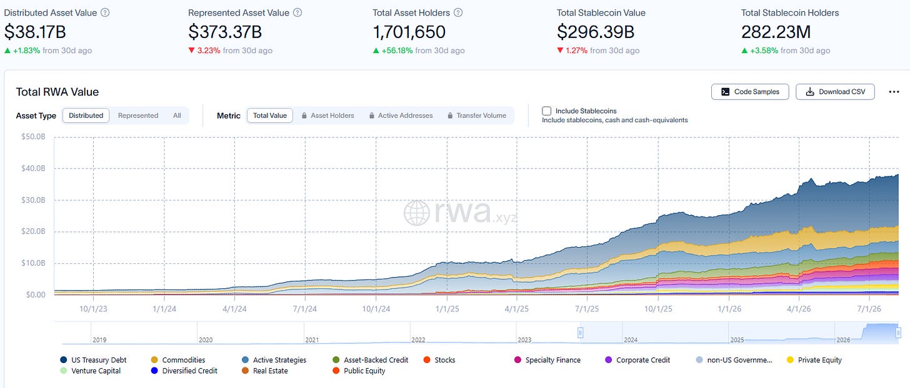Click the Represented Asset Value info icon
Image resolution: width=910 pixels, height=388 pixels.
tap(297, 12)
